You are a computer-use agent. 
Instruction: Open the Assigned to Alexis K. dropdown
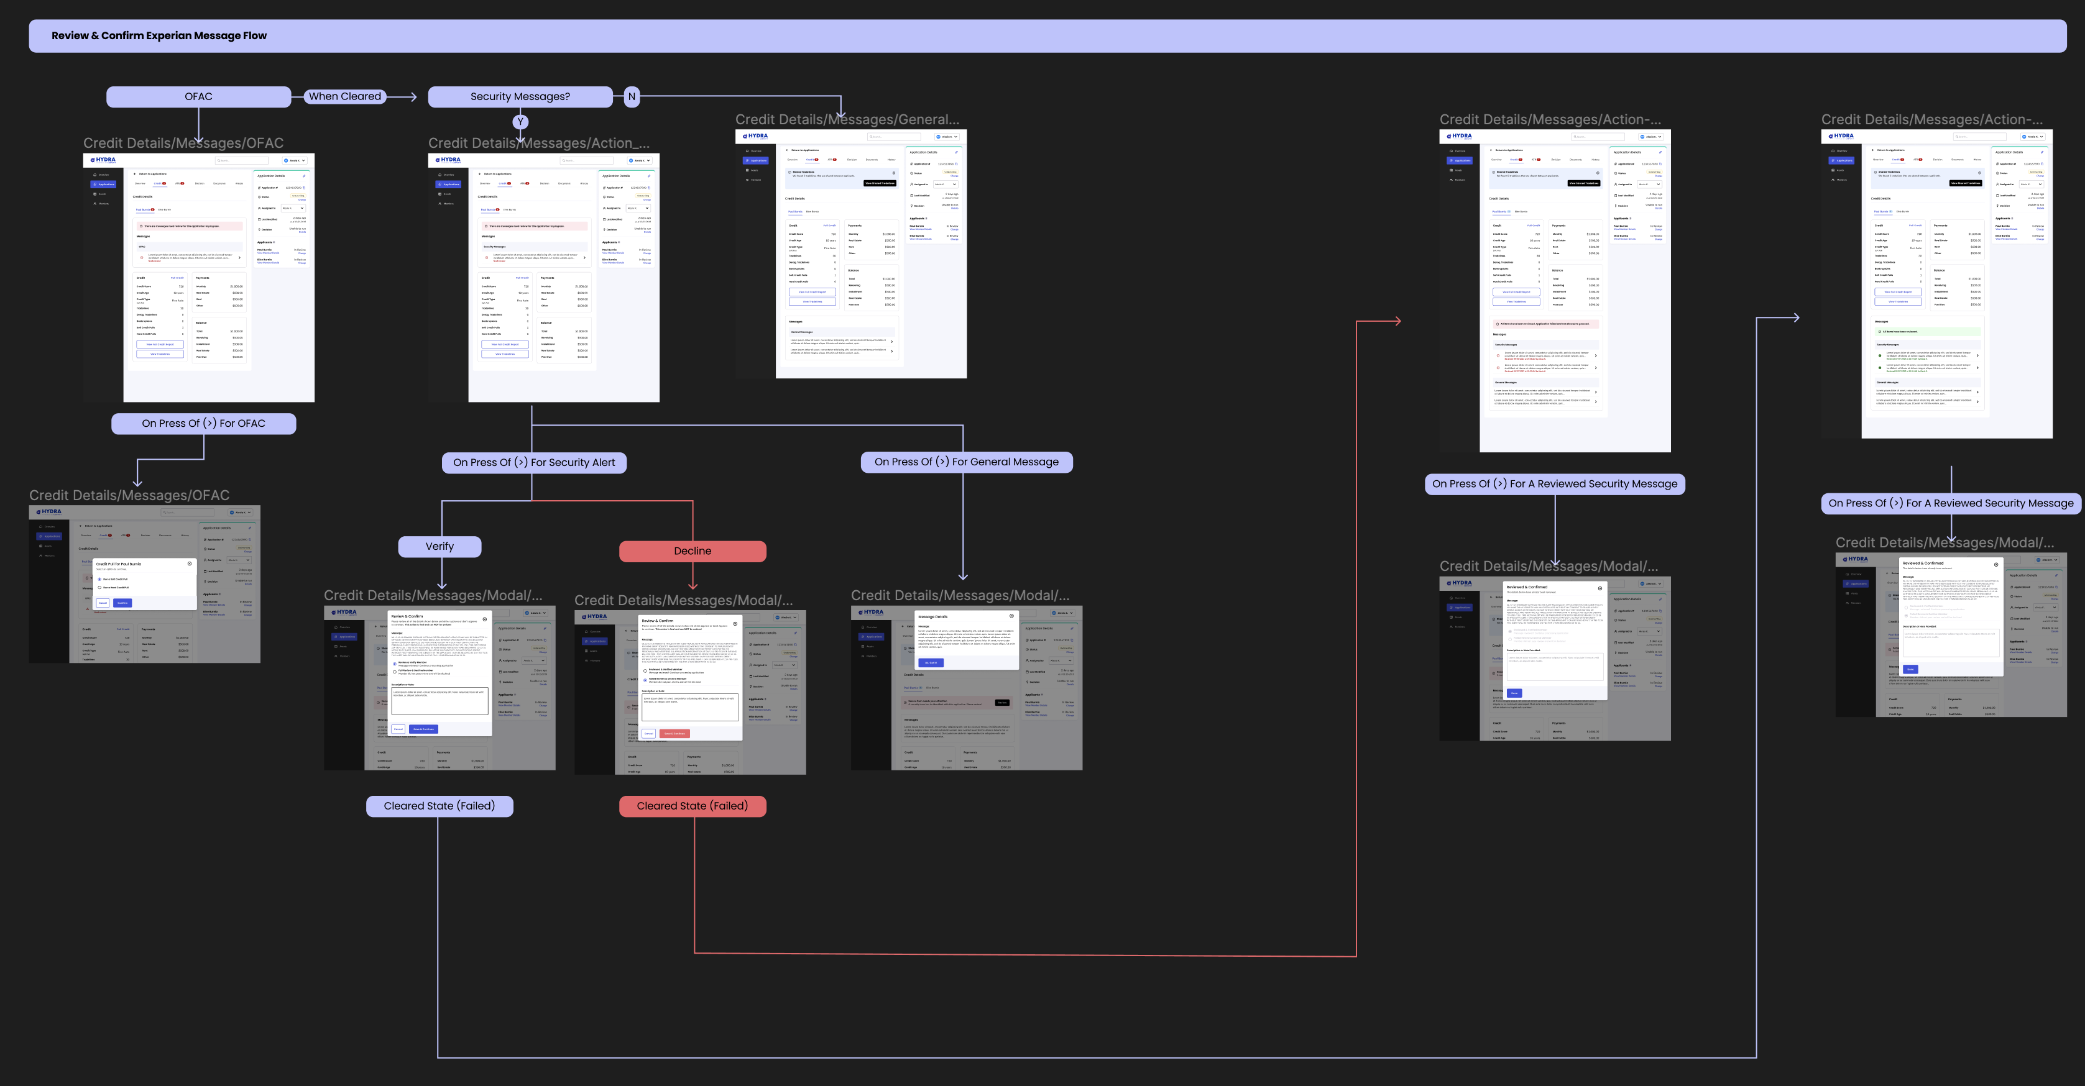tap(294, 209)
